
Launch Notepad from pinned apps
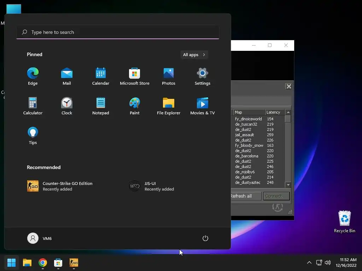pyautogui.click(x=101, y=106)
